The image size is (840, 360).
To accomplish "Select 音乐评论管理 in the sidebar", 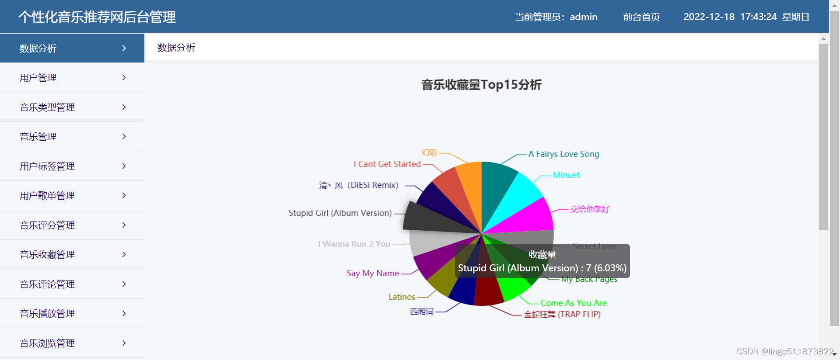I will click(72, 284).
